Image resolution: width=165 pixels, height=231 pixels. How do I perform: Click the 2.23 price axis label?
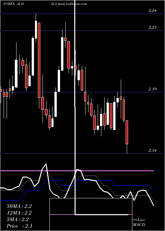(152, 27)
